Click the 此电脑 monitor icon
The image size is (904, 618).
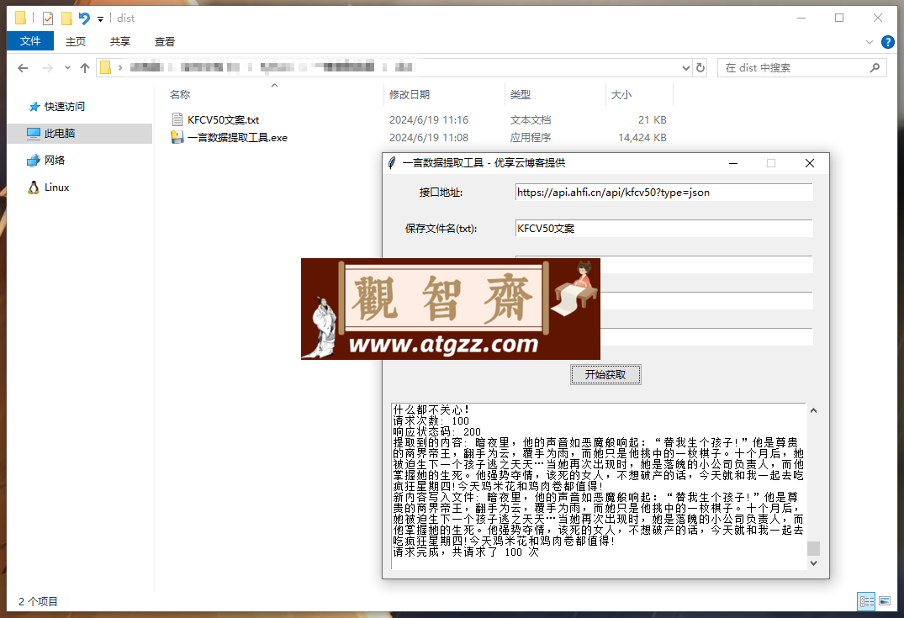pyautogui.click(x=34, y=133)
